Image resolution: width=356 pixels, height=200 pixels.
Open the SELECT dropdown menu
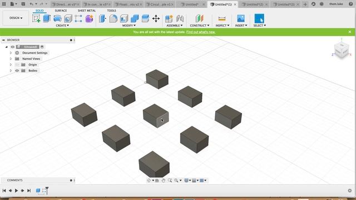(260, 26)
